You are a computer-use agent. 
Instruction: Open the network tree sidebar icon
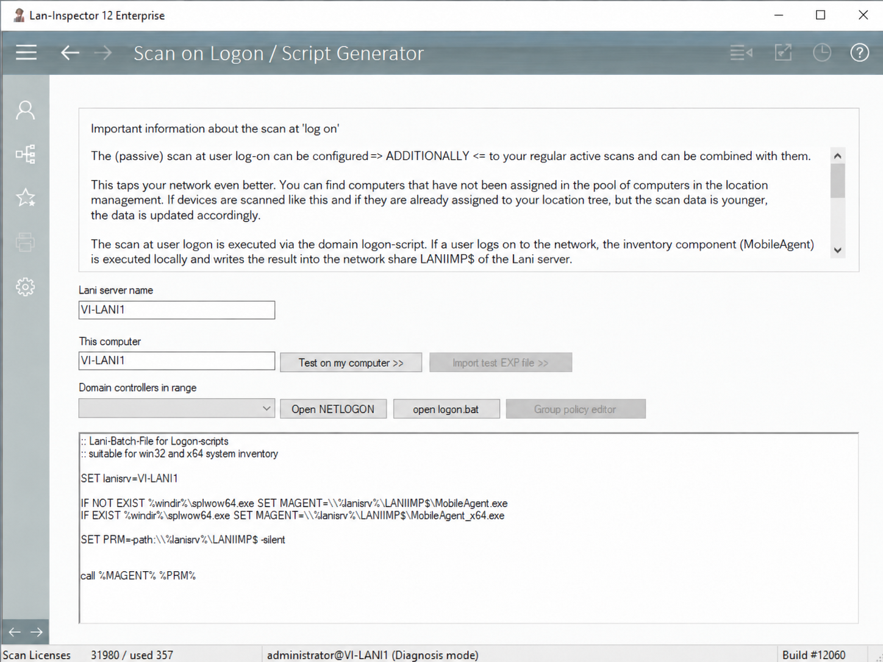26,154
